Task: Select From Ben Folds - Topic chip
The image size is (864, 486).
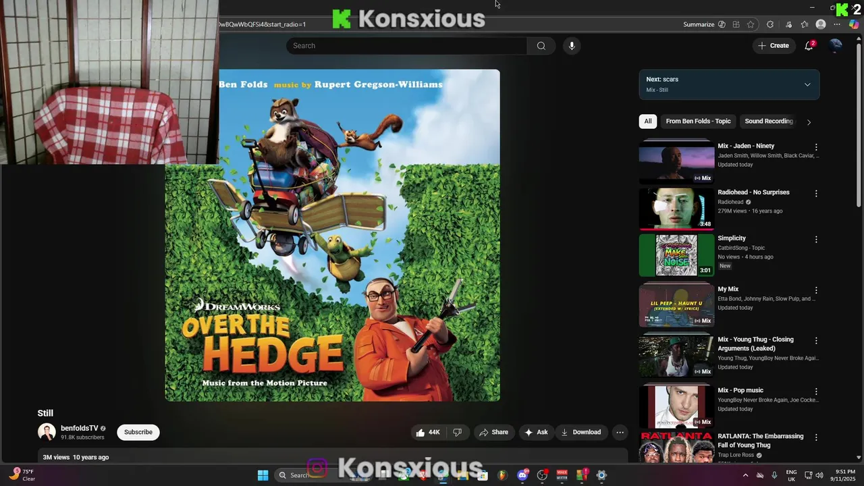Action: click(698, 122)
